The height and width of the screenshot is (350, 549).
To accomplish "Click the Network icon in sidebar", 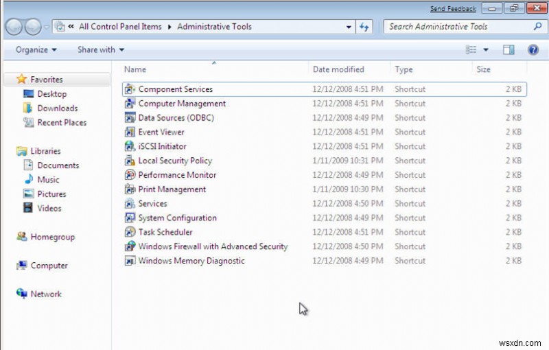I will [x=22, y=293].
